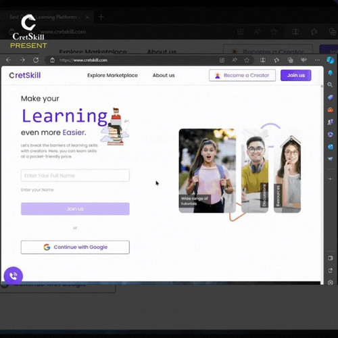Close the Learning Platform tab in background window
338x338 pixels.
click(87, 17)
